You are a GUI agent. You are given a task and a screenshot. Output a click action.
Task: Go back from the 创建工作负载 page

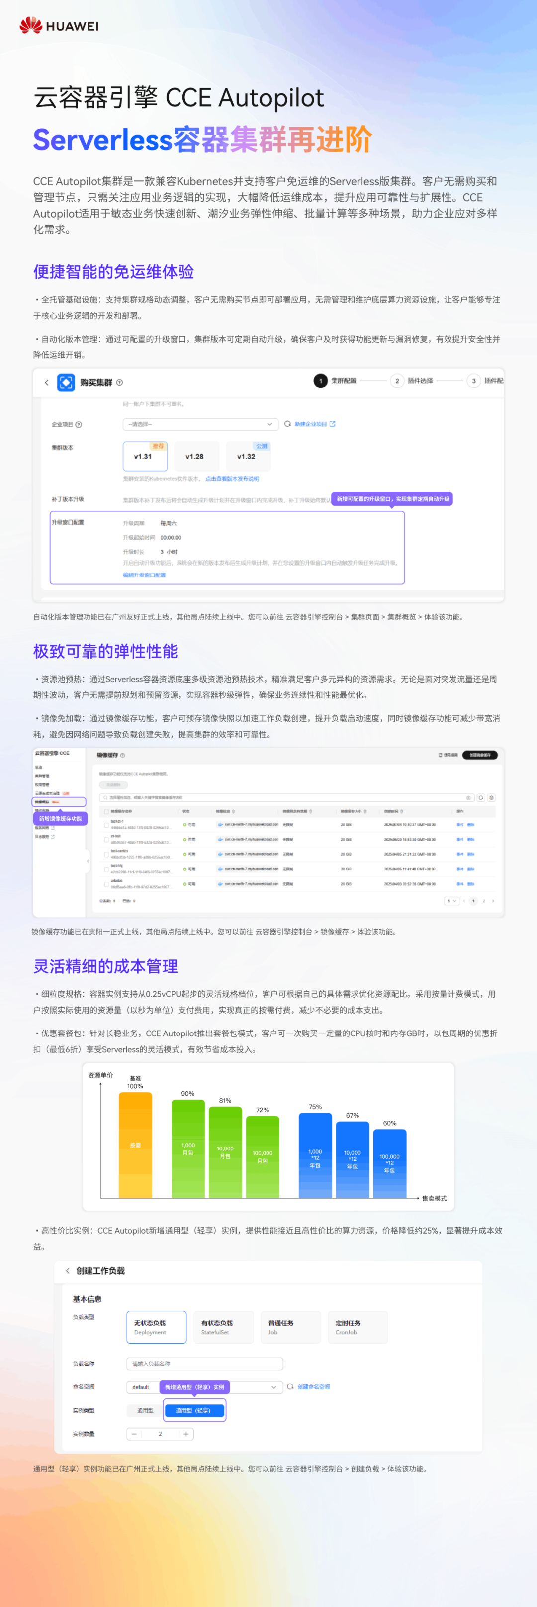click(x=68, y=1271)
